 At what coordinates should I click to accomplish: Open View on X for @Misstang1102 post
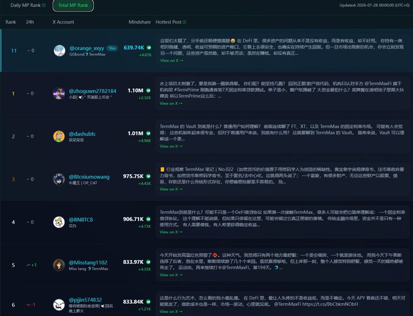click(x=171, y=275)
